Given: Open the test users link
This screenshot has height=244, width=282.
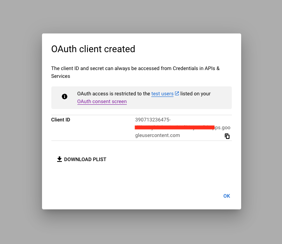Looking at the screenshot, I should [x=162, y=94].
